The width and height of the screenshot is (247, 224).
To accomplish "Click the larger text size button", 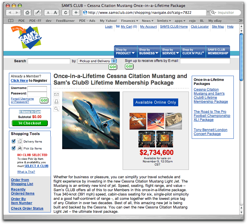I will coord(55,12).
